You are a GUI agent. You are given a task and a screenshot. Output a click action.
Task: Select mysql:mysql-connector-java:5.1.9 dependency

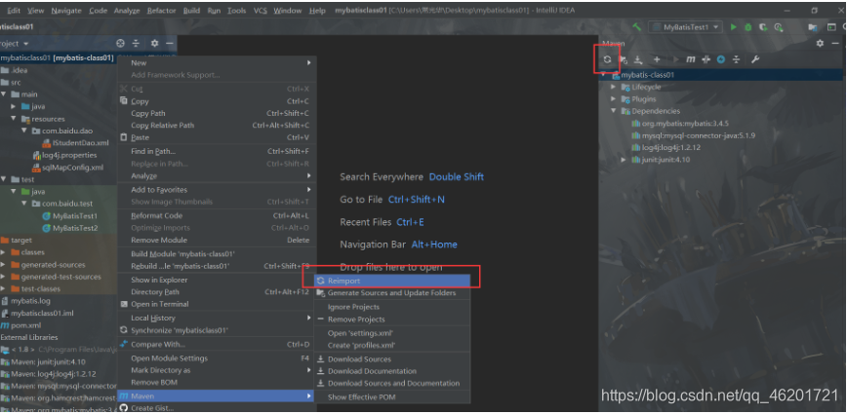[x=694, y=135]
